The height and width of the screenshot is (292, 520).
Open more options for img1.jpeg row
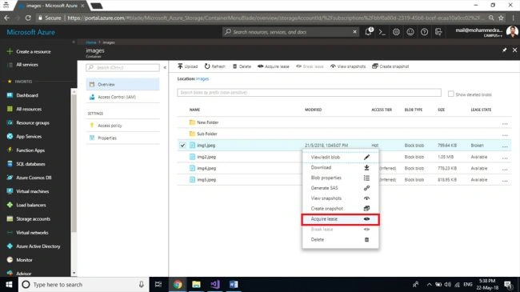coord(505,146)
